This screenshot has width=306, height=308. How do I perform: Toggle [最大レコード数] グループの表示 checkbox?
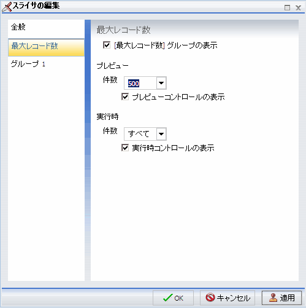pyautogui.click(x=107, y=45)
